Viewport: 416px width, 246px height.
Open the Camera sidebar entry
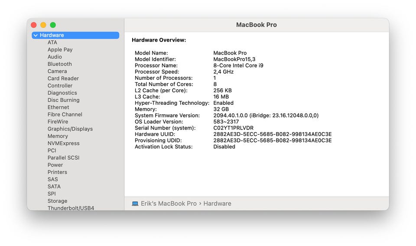click(x=57, y=71)
